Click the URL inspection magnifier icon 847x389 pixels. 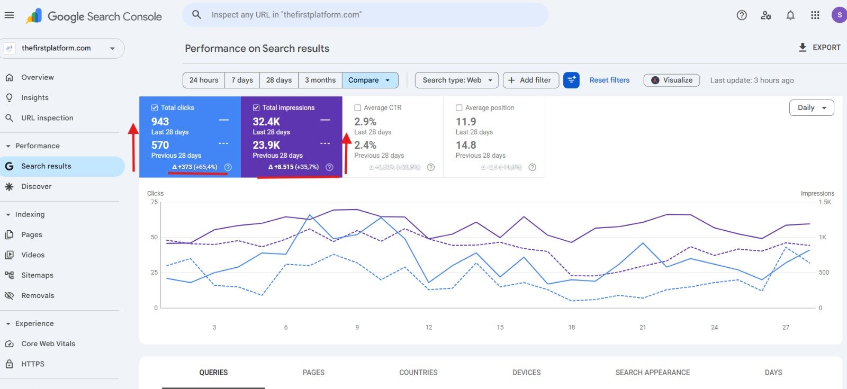click(9, 118)
